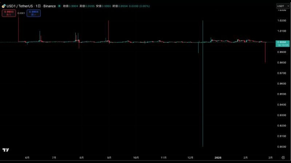Click the 0.0000 (0.00%) change value
291x163 pixels.
tap(139, 6)
